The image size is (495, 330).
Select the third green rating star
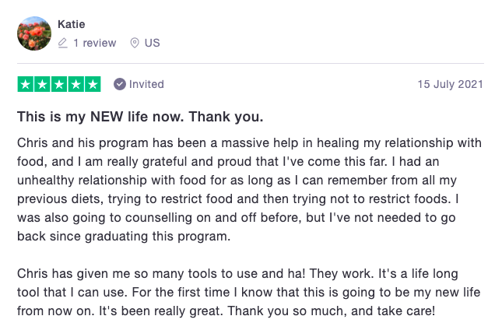(x=59, y=84)
